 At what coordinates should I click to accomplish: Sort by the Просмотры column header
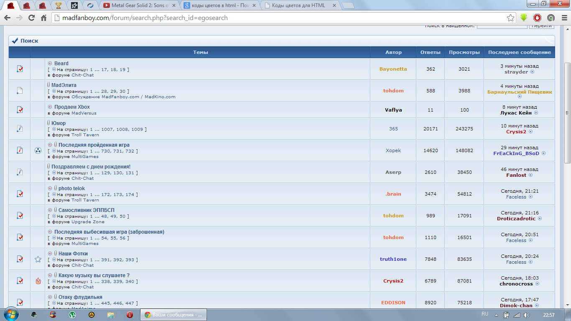pyautogui.click(x=464, y=52)
